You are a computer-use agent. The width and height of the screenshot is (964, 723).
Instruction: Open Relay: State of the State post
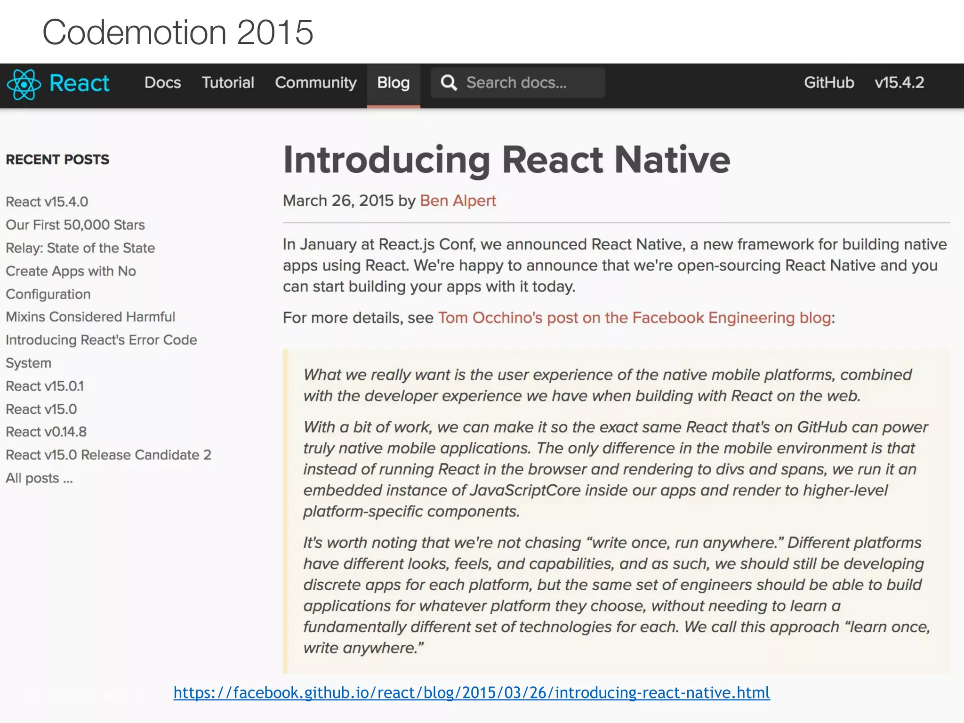(80, 248)
